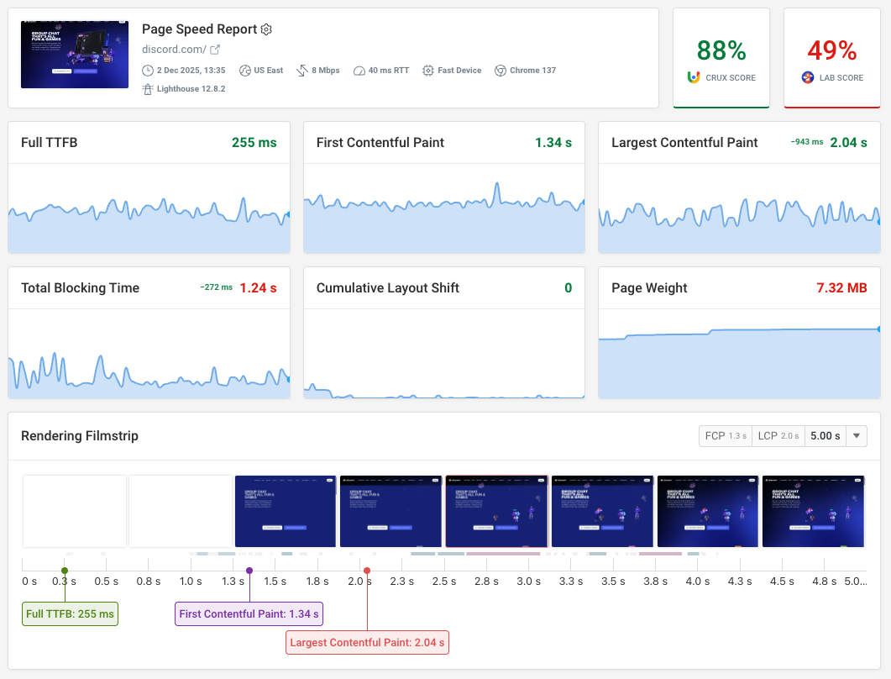Click the Chrome logo under CrUX Score
891x679 pixels.
(x=694, y=76)
